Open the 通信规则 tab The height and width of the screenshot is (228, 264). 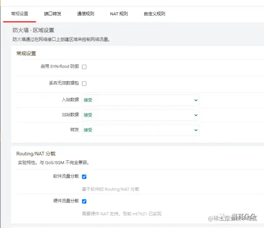pos(86,14)
